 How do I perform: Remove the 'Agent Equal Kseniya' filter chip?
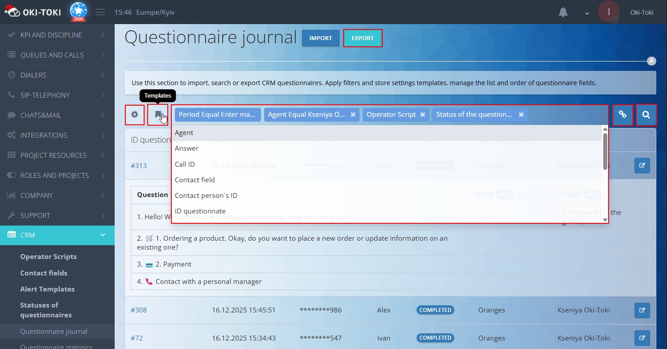352,115
